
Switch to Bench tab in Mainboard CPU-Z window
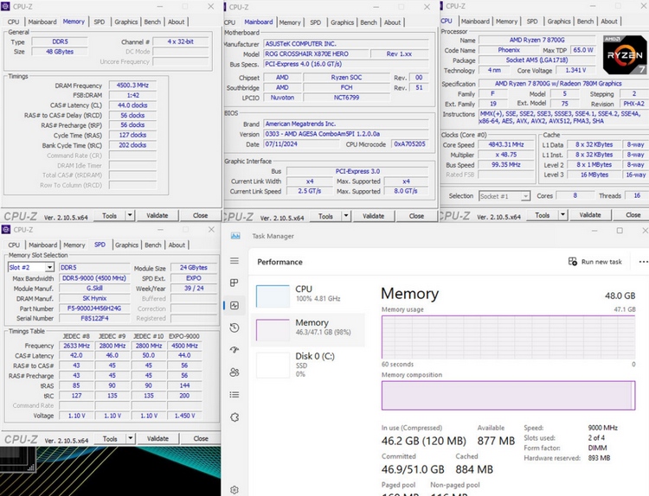pos(369,22)
